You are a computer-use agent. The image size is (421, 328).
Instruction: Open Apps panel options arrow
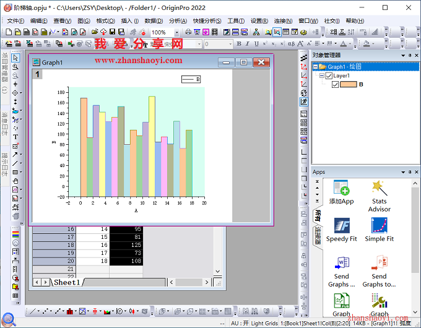[403, 172]
